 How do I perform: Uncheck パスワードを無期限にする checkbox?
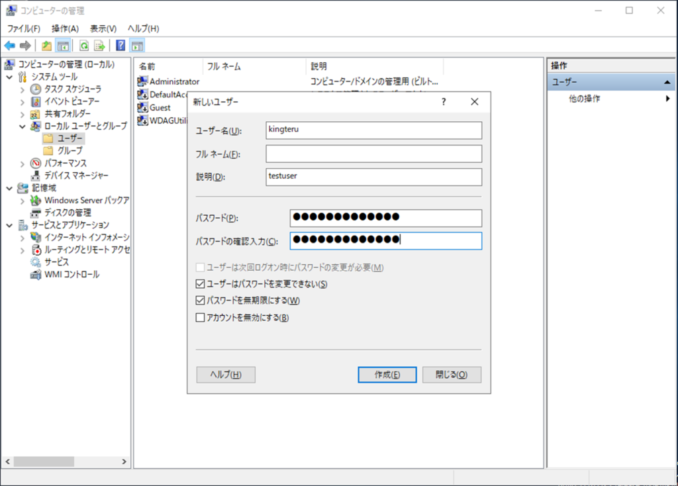[201, 301]
